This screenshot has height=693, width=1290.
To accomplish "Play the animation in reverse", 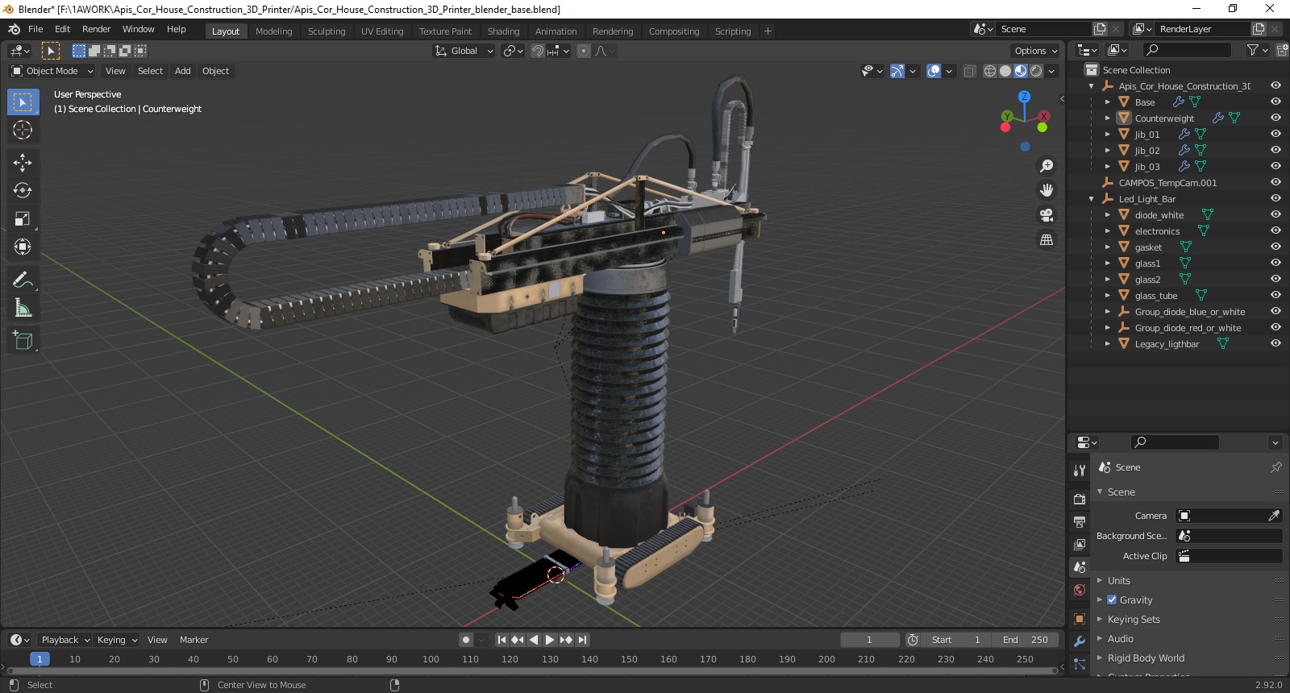I will pos(534,640).
